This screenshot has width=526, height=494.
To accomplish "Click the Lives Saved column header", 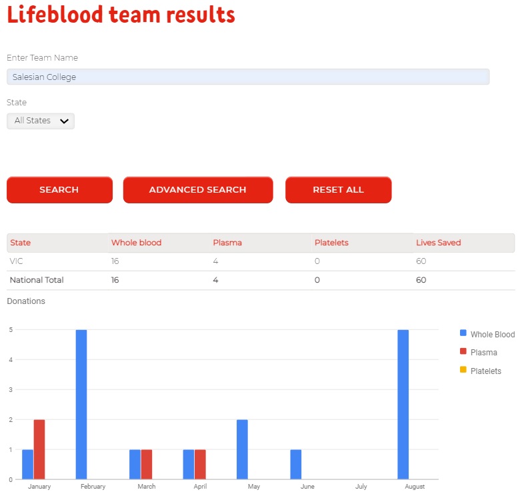I will pyautogui.click(x=439, y=243).
